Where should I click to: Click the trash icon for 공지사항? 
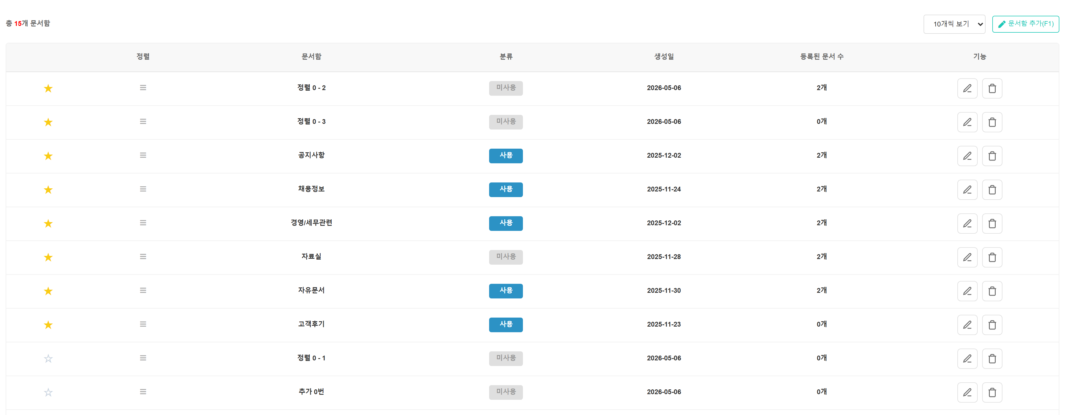pos(992,156)
